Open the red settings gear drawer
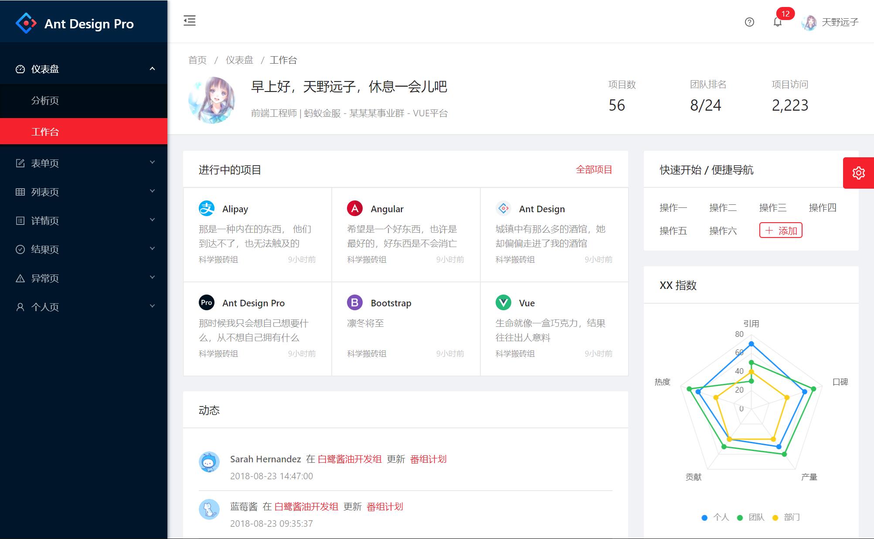This screenshot has height=539, width=874. pyautogui.click(x=858, y=173)
